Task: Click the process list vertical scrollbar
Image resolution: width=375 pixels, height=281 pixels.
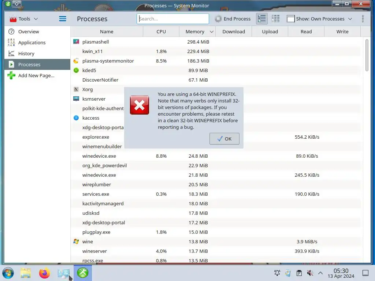Action: 367,55
